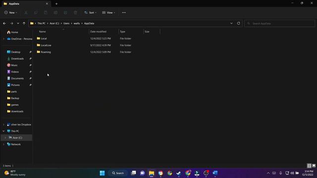
Task: Click Users in address breadcrumb
Action: click(66, 23)
